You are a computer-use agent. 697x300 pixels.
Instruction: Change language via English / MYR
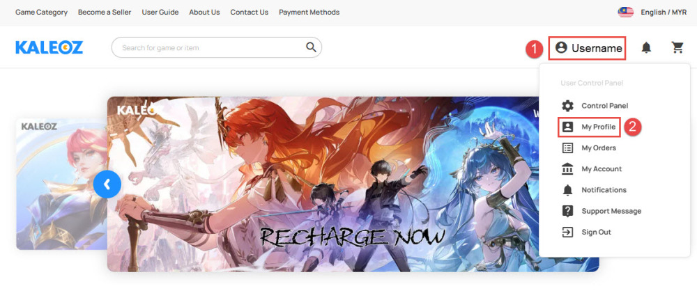[x=664, y=13]
